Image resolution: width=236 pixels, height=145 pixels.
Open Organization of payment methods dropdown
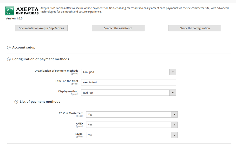tap(125, 72)
